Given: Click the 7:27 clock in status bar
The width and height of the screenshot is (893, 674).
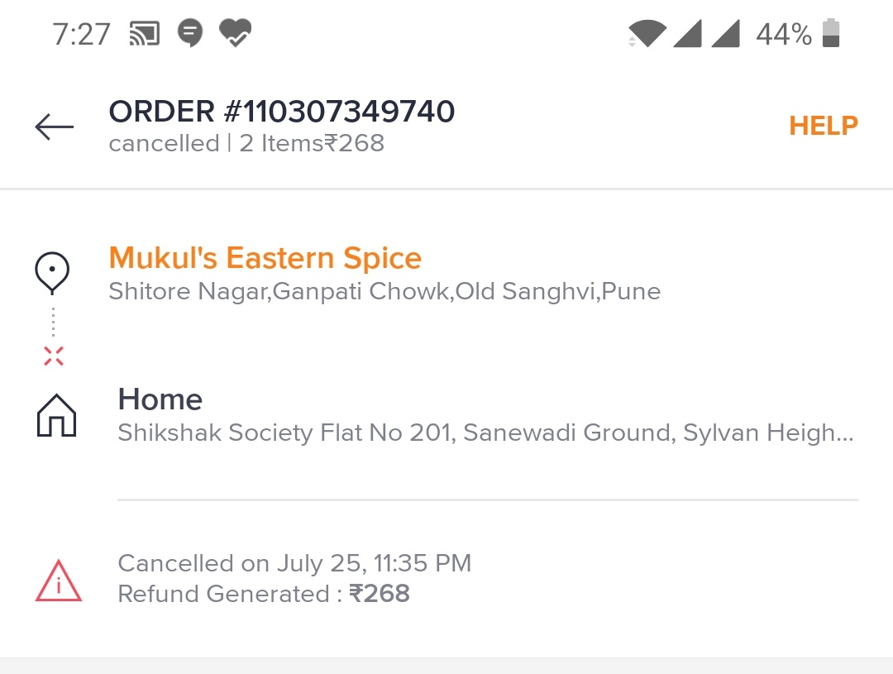Looking at the screenshot, I should tap(81, 34).
